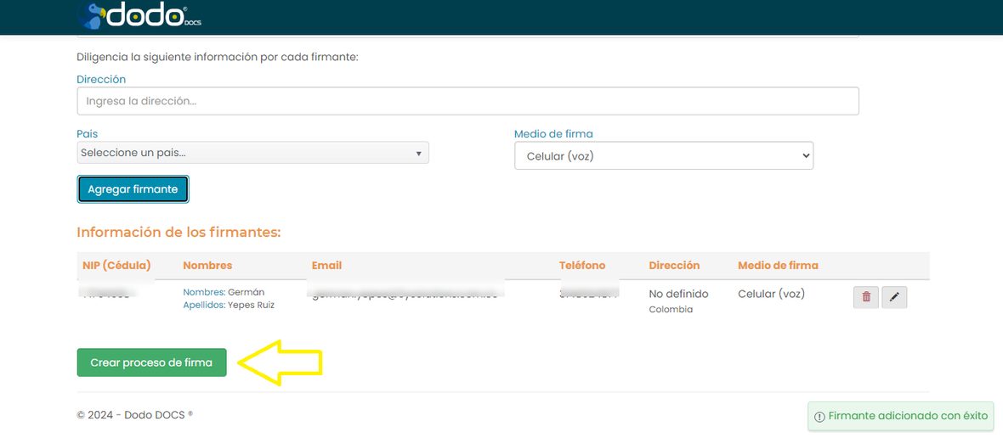Click the Información de los firmantes heading
The height and width of the screenshot is (438, 1003).
tap(179, 233)
